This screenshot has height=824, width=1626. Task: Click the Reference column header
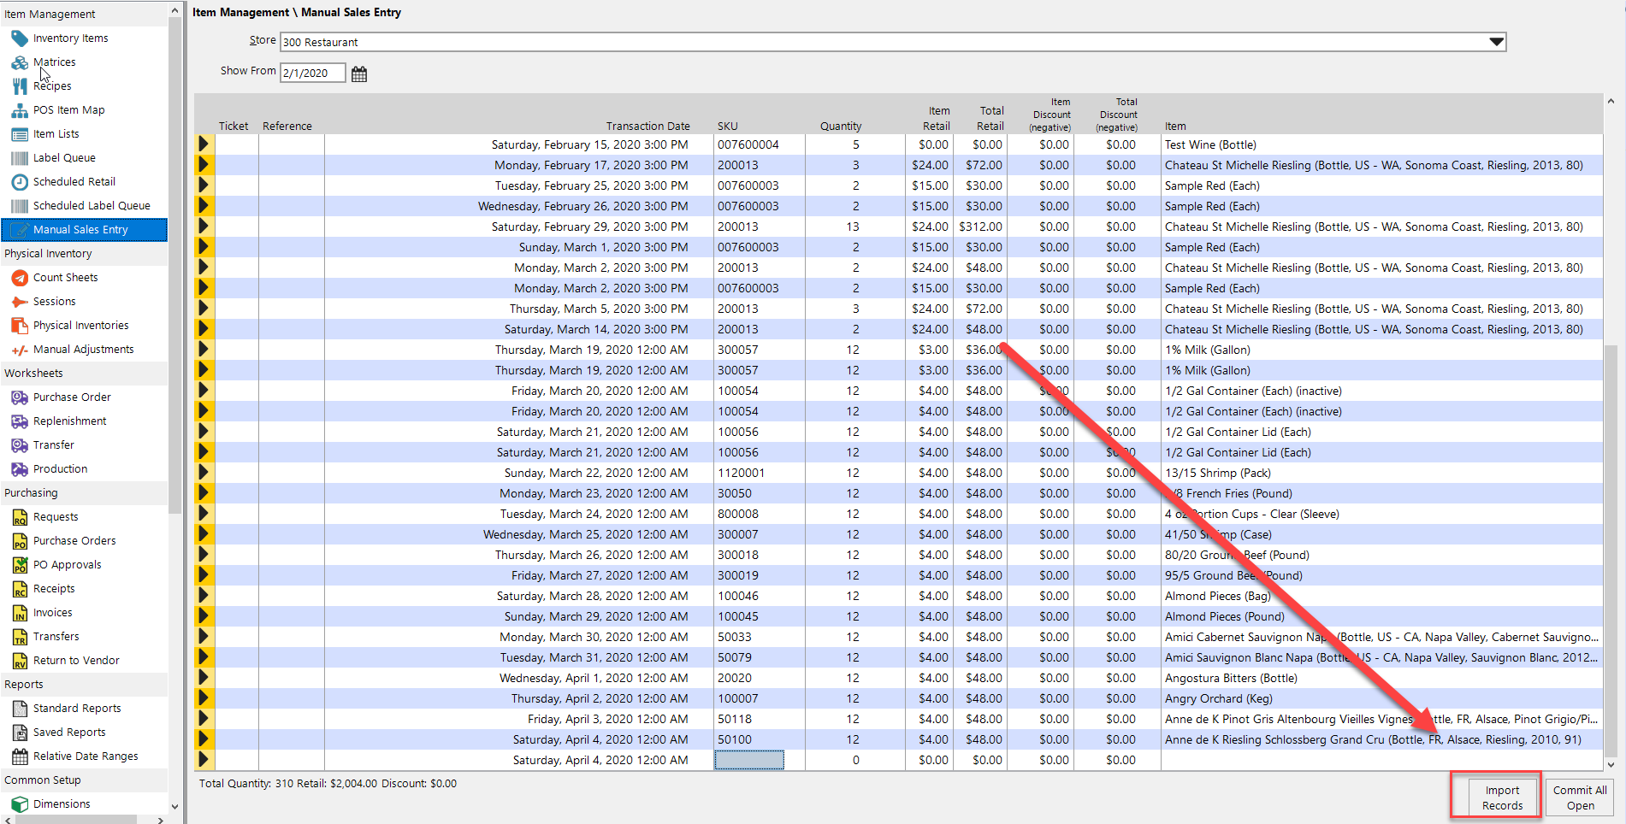click(287, 126)
